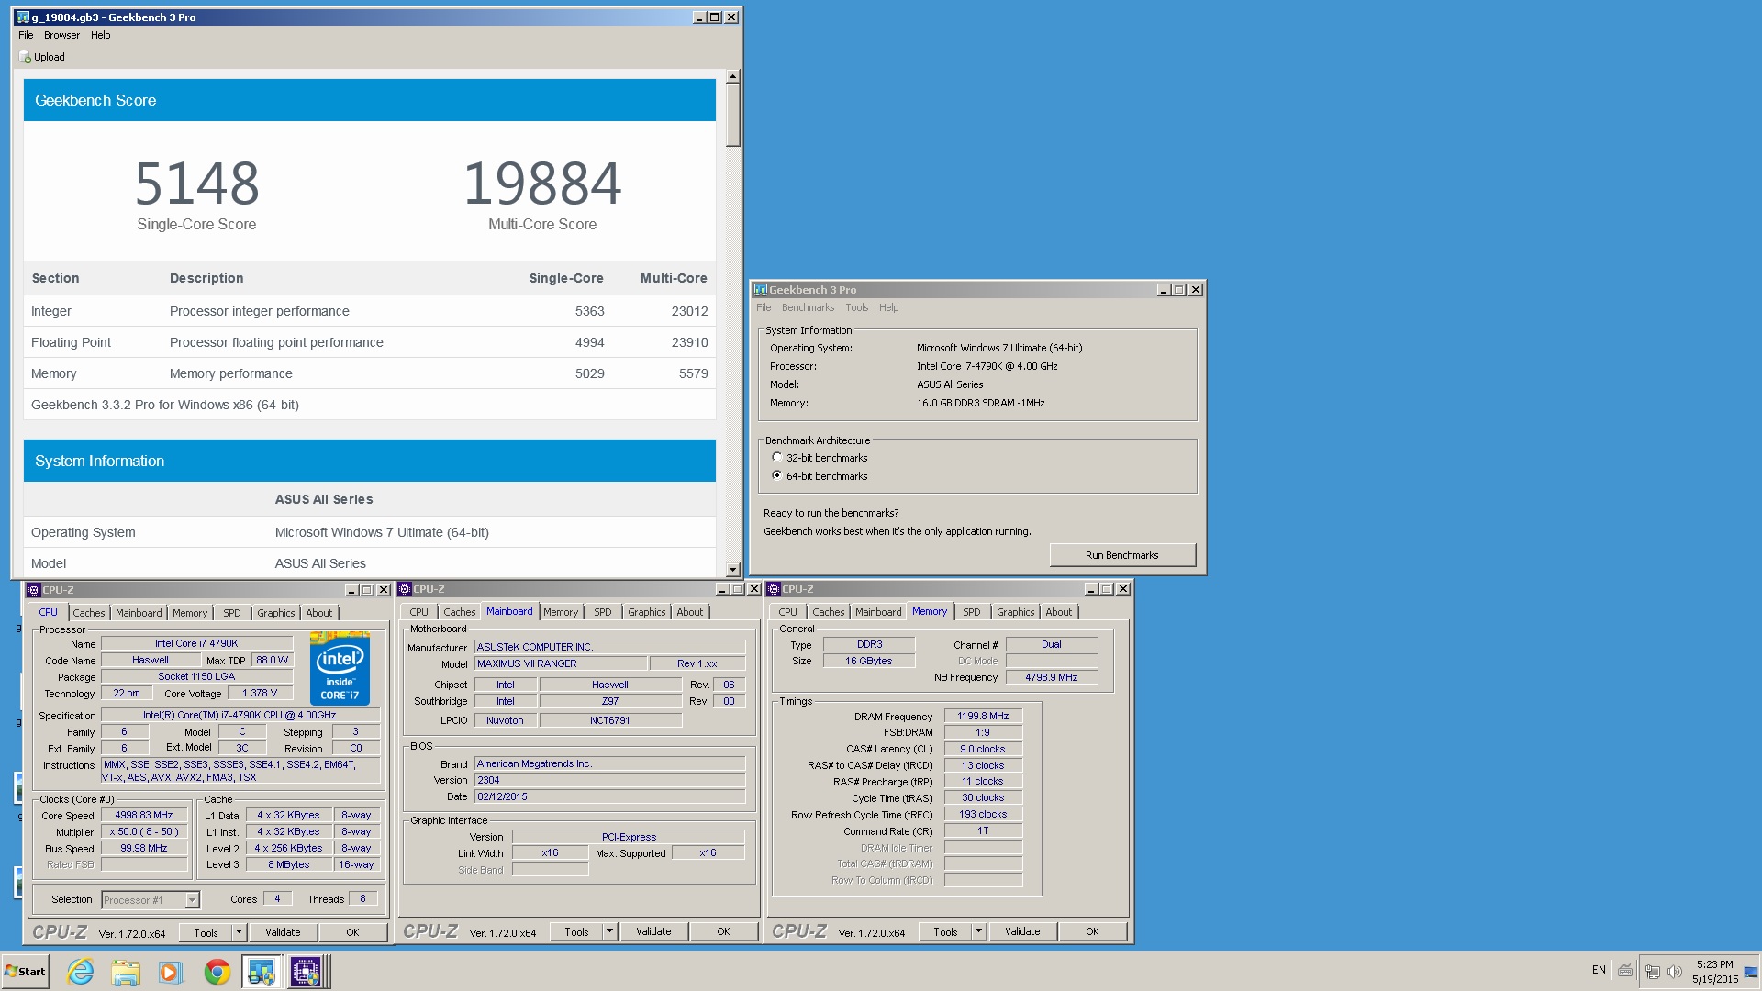Click Geekbench 3 Pro dialog title icon

761,289
